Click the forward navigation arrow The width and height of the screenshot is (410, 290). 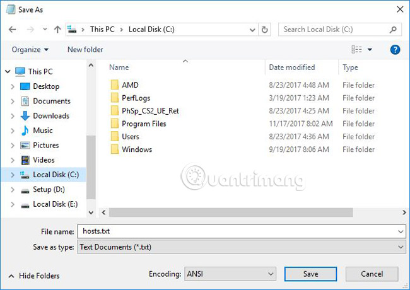click(x=30, y=30)
